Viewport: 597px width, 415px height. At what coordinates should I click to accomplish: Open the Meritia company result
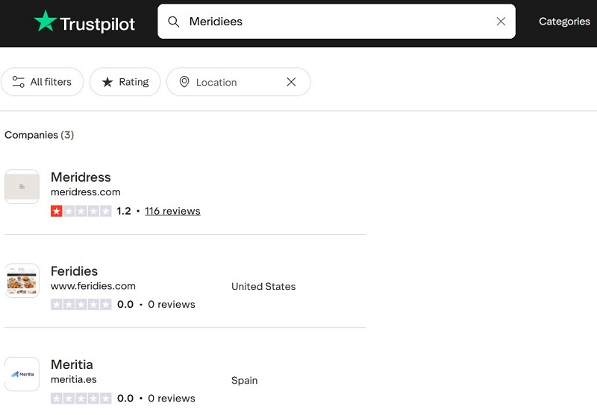coord(72,364)
